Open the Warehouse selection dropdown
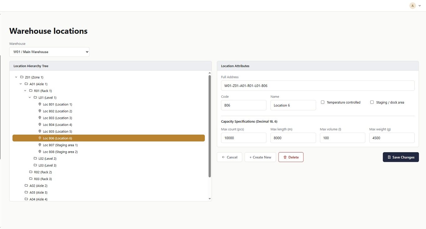426x229 pixels. point(49,52)
